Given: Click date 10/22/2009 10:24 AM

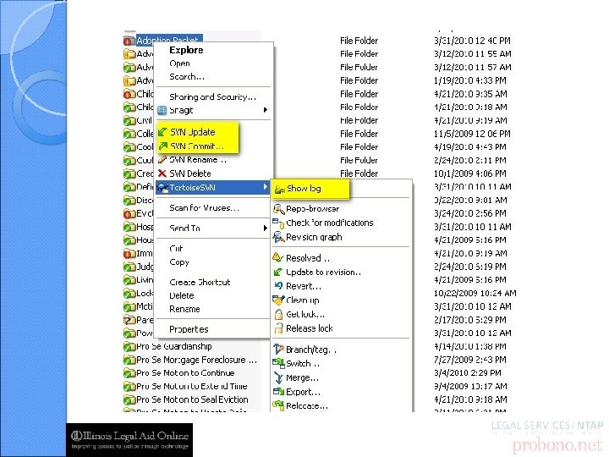Looking at the screenshot, I should 475,293.
